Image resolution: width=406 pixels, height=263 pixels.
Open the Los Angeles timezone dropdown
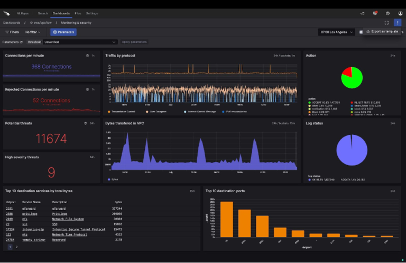336,32
